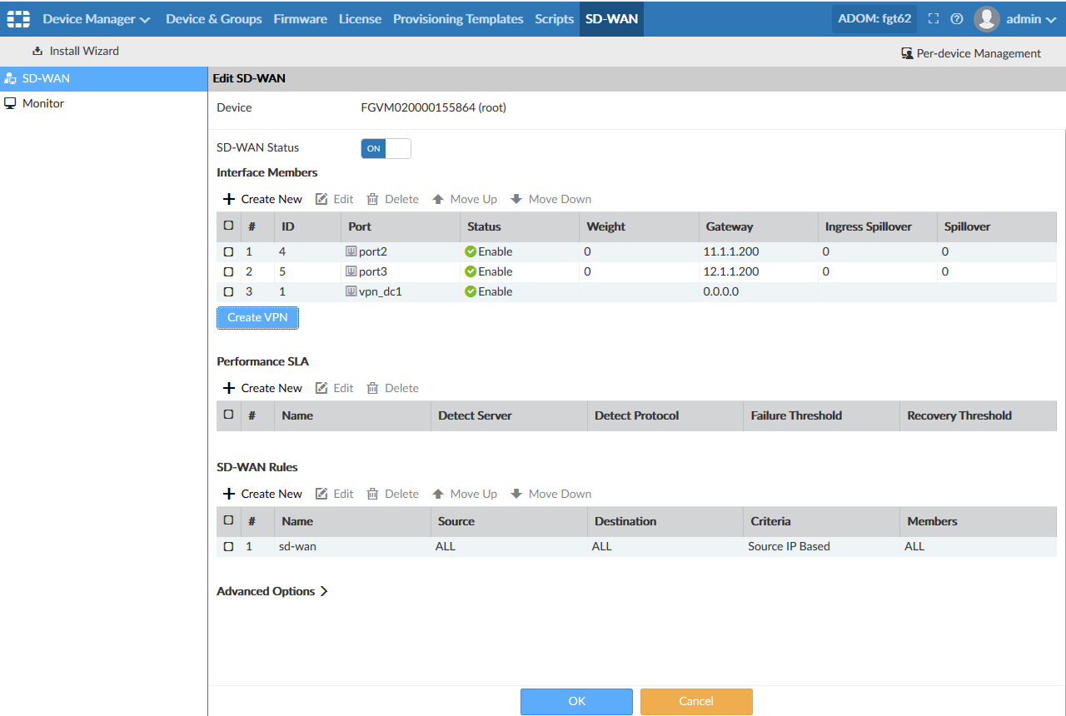Click Move Down arrow in SD-WAN Rules

coord(516,494)
